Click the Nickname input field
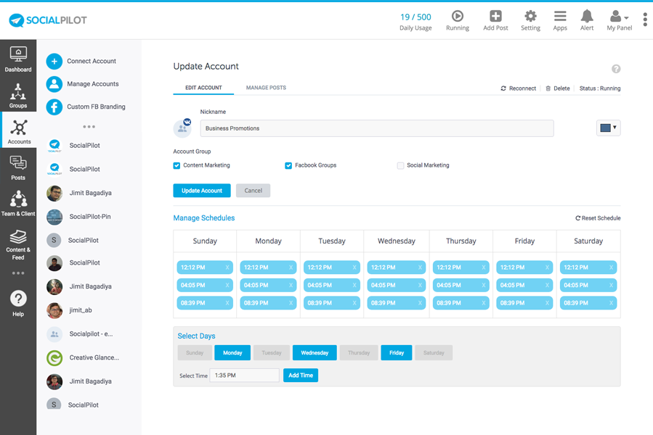This screenshot has width=653, height=435. coord(377,128)
